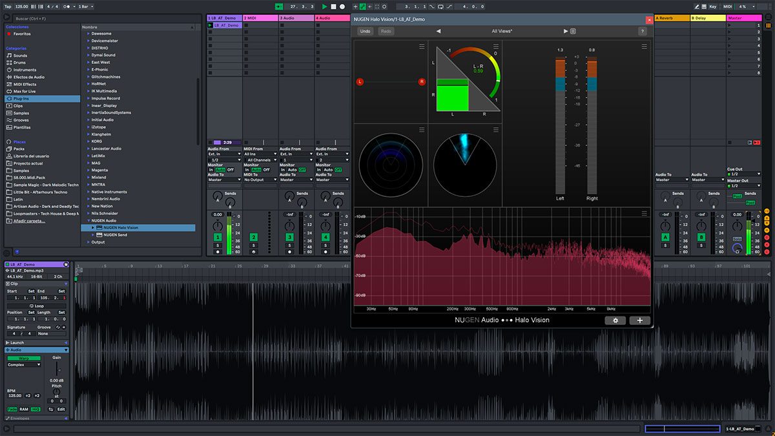Open the Complex warp mode dropdown
Viewport: 775px width, 436px height.
24,365
